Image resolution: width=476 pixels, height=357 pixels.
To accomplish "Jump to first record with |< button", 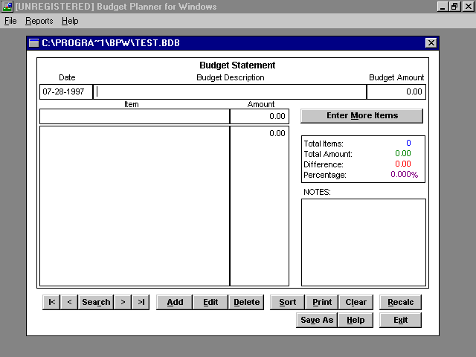I will (x=51, y=302).
